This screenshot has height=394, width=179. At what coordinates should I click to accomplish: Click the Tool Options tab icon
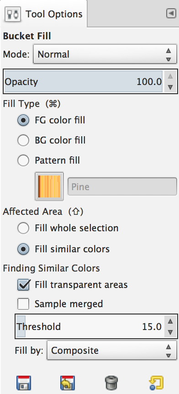pos(12,14)
